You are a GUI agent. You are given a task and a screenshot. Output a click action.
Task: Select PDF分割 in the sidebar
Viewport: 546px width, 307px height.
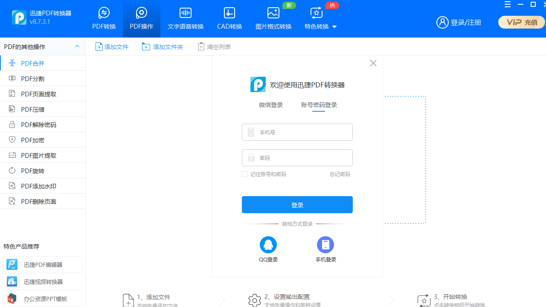(x=43, y=78)
